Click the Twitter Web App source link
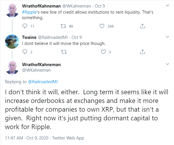Screen dimensions: 174x145 68,138
